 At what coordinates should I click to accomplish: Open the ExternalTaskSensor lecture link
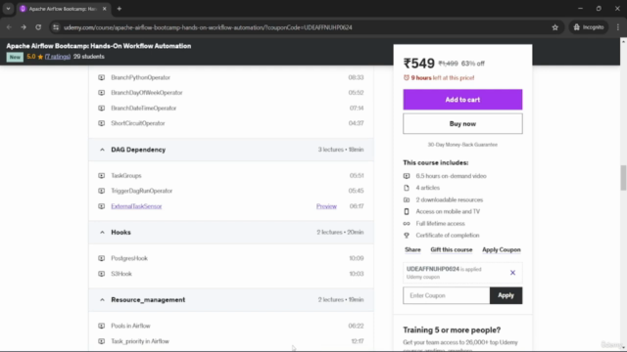[136, 206]
